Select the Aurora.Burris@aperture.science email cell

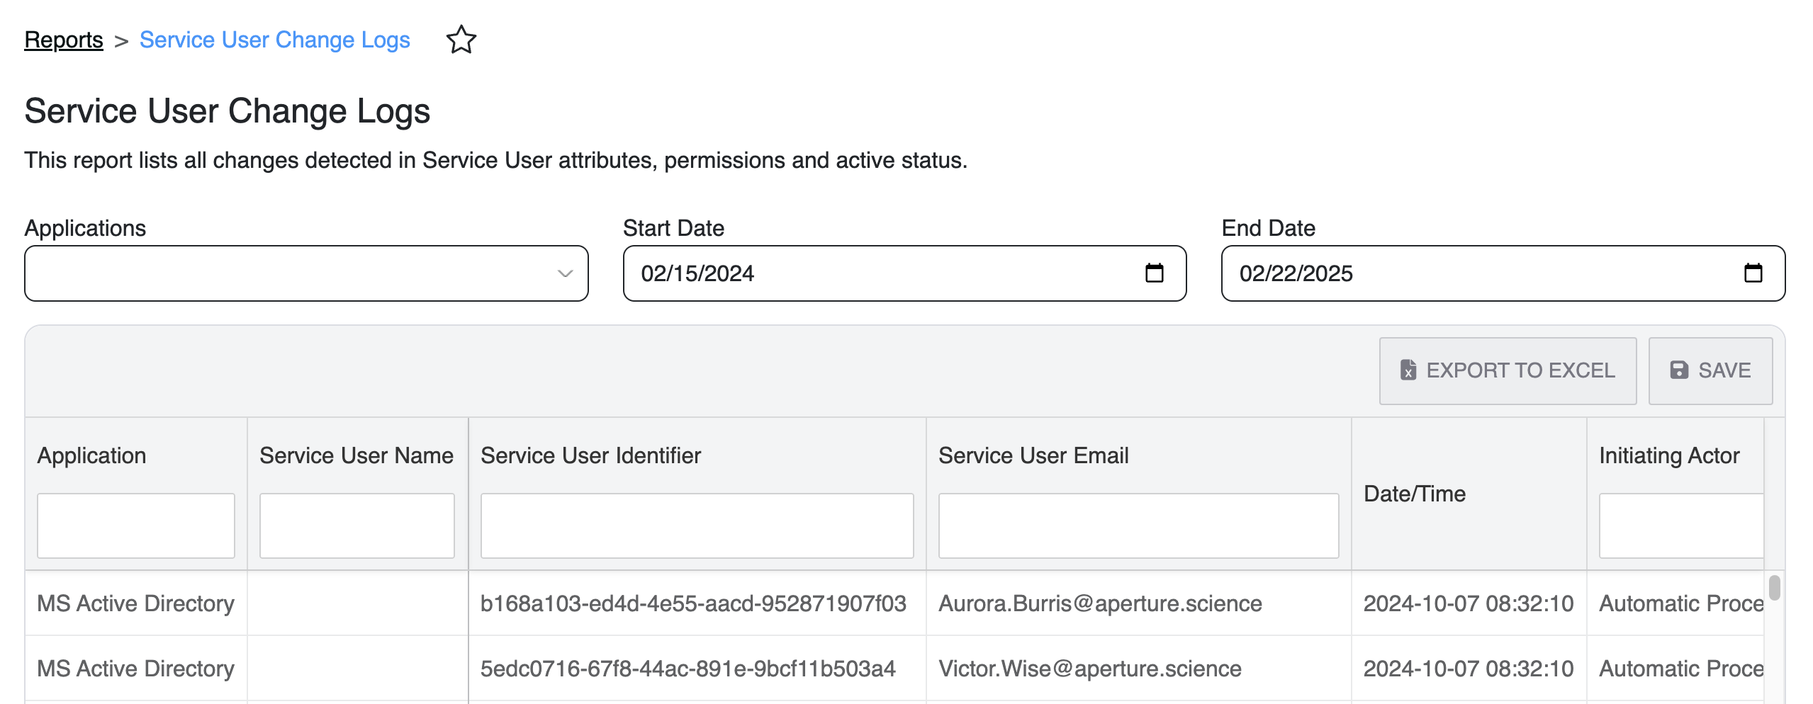coord(1099,603)
